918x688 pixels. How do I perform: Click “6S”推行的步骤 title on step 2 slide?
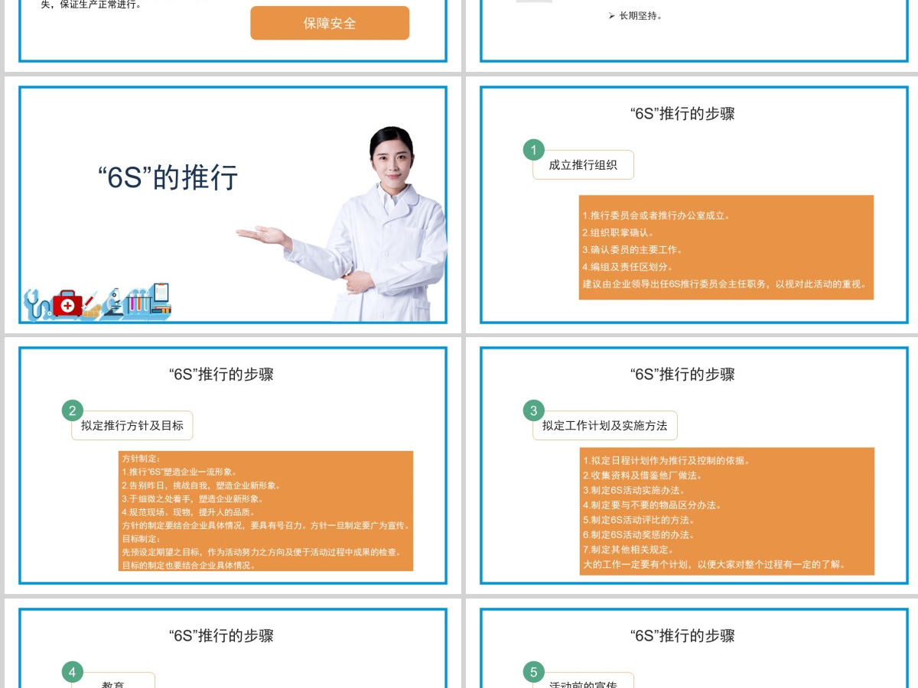point(221,375)
